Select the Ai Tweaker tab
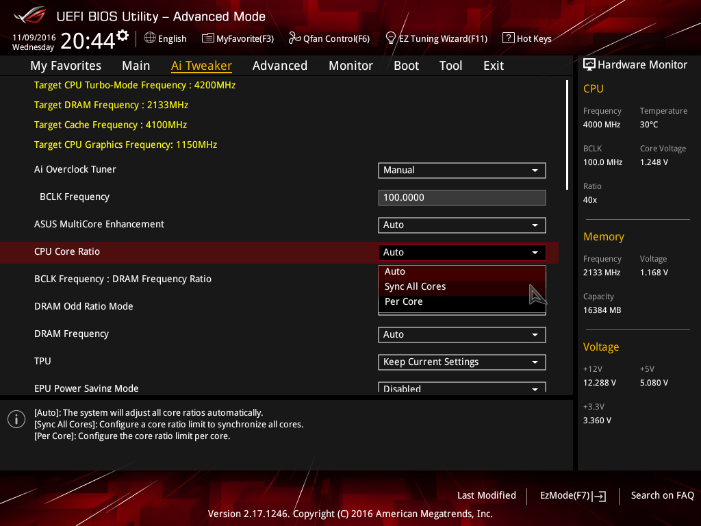Screen dimensions: 701x526 (x=201, y=66)
